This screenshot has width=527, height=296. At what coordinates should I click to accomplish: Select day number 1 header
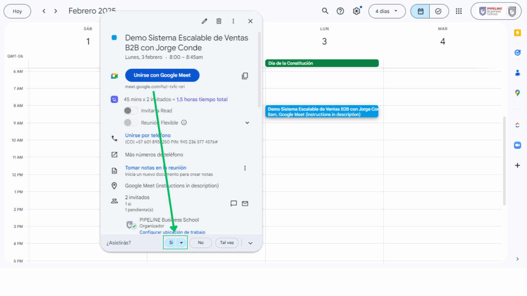(88, 41)
